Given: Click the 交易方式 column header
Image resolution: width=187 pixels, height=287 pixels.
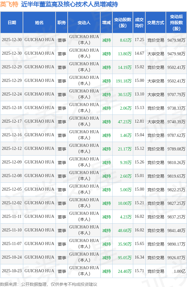Looking at the screenshot, I should (156, 23).
